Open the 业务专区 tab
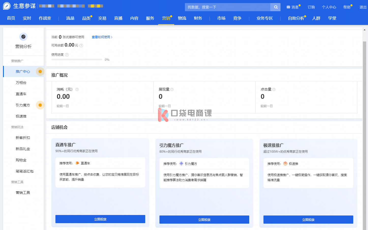This screenshot has width=368, height=230. tap(265, 18)
